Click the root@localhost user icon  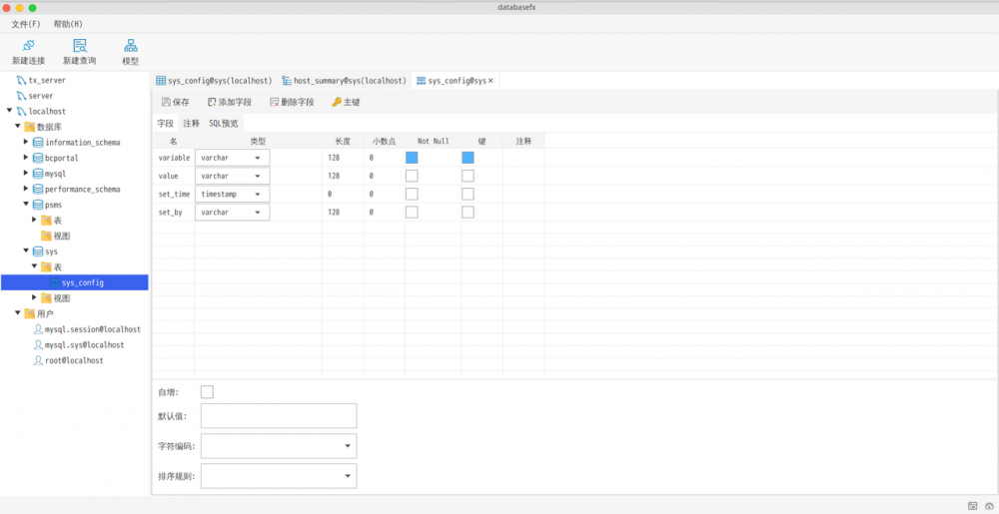pos(38,360)
